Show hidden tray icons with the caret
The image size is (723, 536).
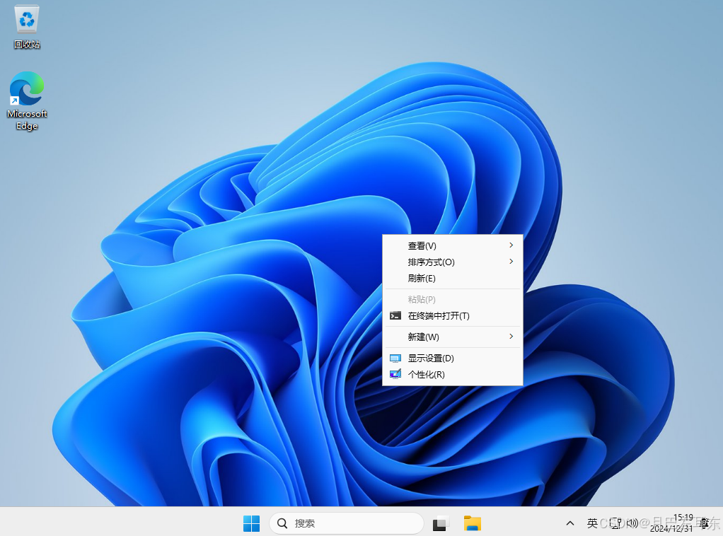(570, 523)
